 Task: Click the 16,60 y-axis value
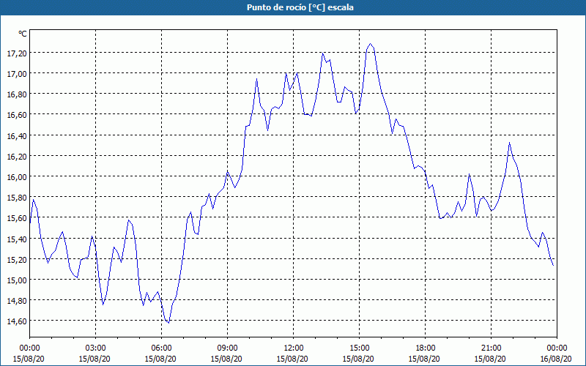click(17, 115)
